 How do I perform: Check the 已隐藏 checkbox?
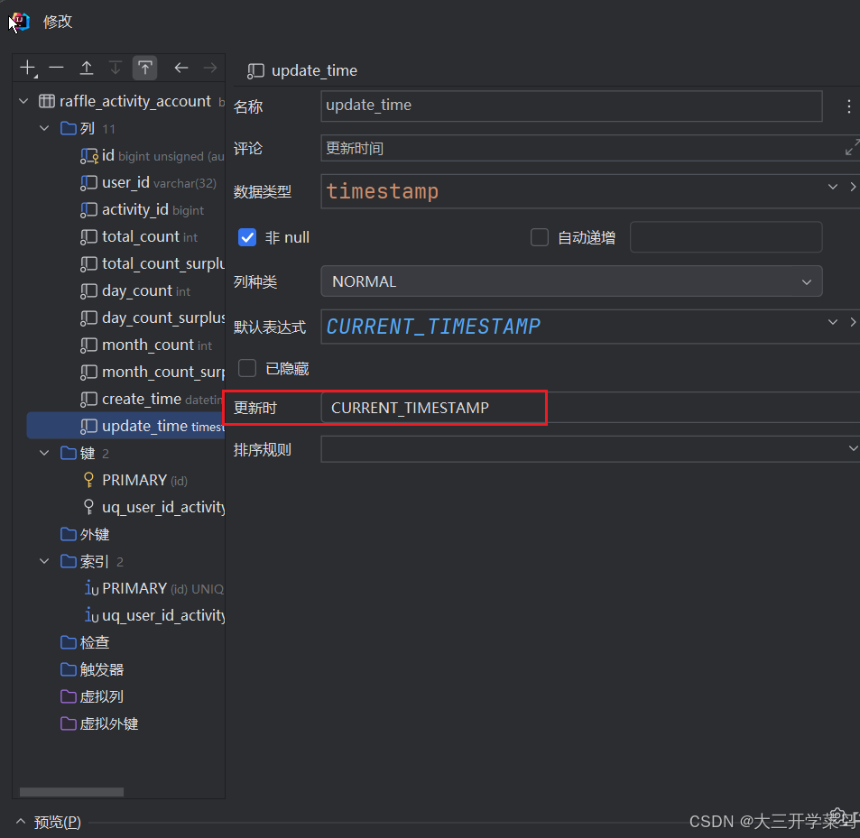246,367
